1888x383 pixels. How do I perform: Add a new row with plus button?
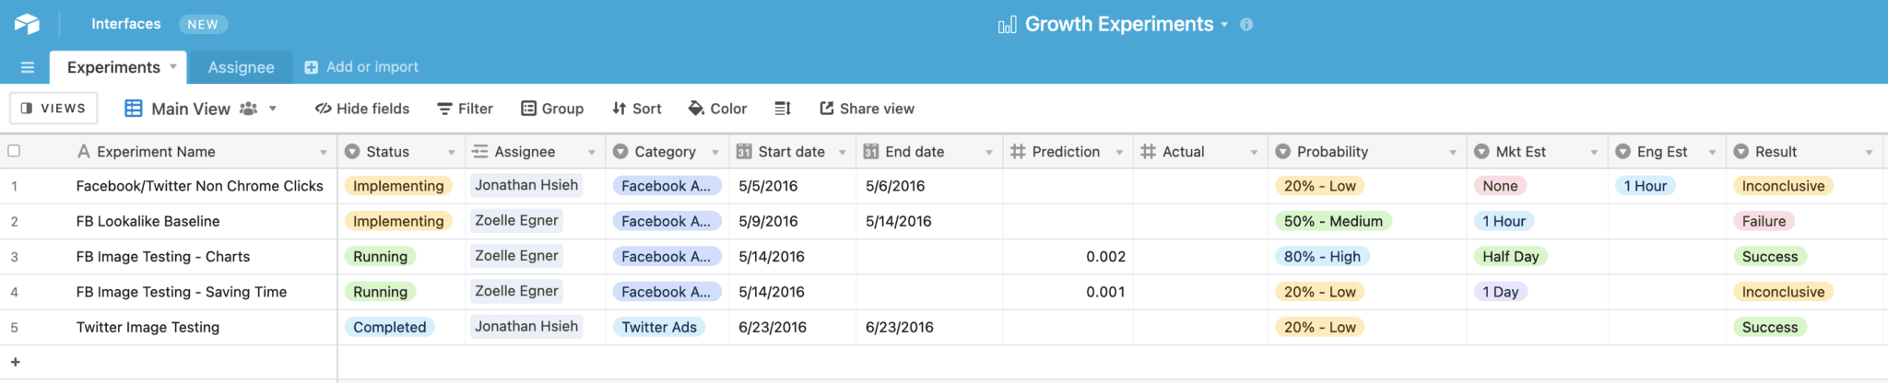click(x=15, y=363)
